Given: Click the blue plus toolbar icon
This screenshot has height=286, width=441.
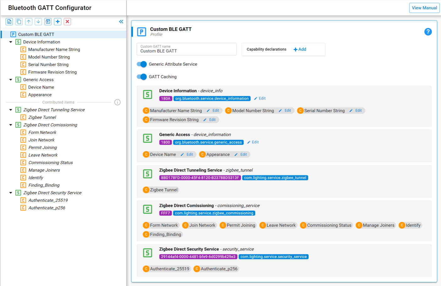Looking at the screenshot, I should coord(58,22).
